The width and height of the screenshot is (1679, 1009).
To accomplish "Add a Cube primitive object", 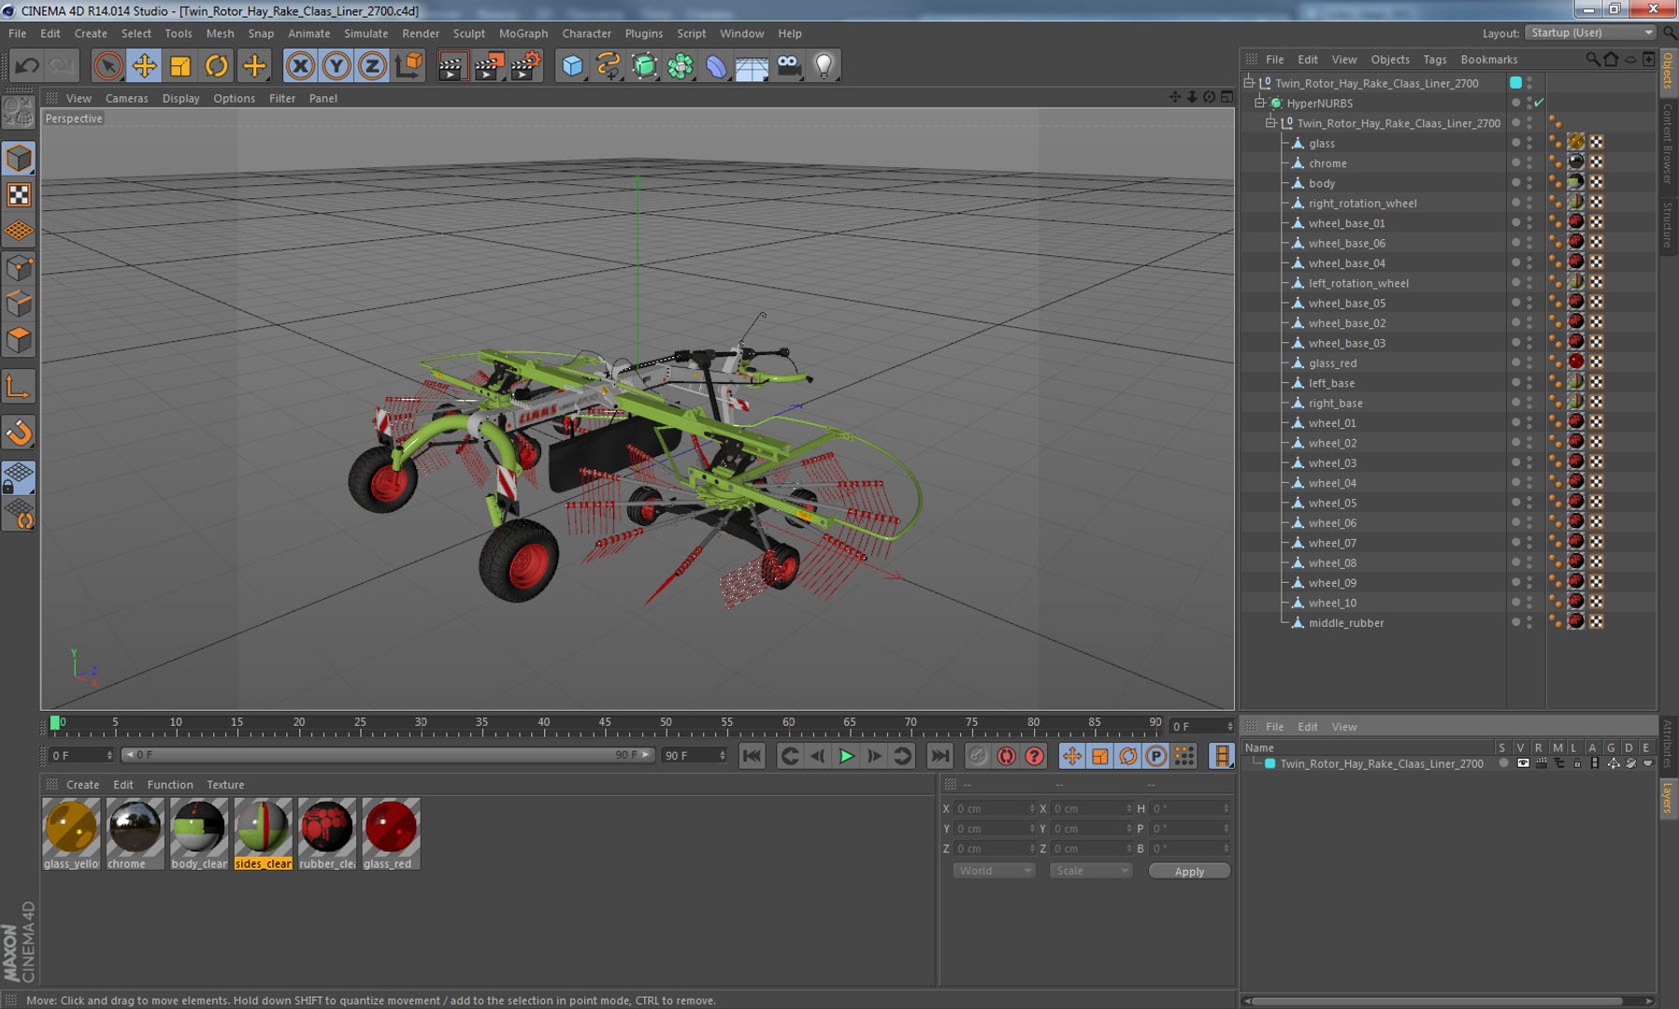I will click(x=572, y=65).
